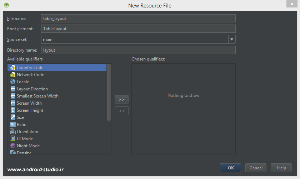300x179 pixels.
Task: Click the Orientation qualifier icon
Action: point(12,132)
